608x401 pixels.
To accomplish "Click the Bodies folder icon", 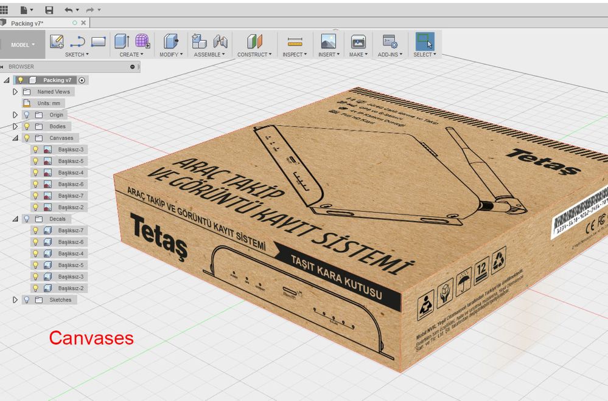I will pos(39,126).
